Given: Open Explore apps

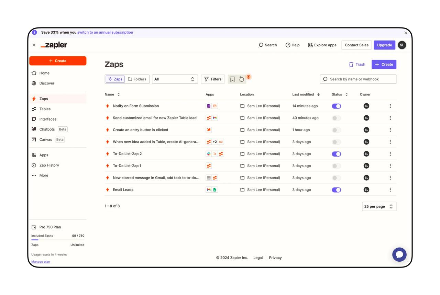Looking at the screenshot, I should [322, 45].
